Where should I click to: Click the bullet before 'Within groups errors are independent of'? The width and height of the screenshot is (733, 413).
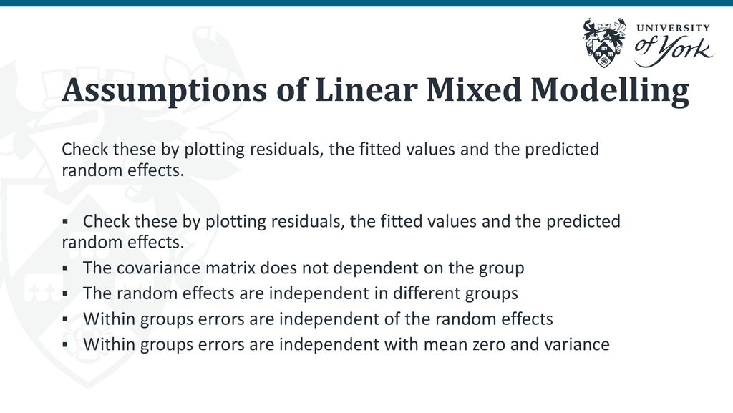pos(65,319)
